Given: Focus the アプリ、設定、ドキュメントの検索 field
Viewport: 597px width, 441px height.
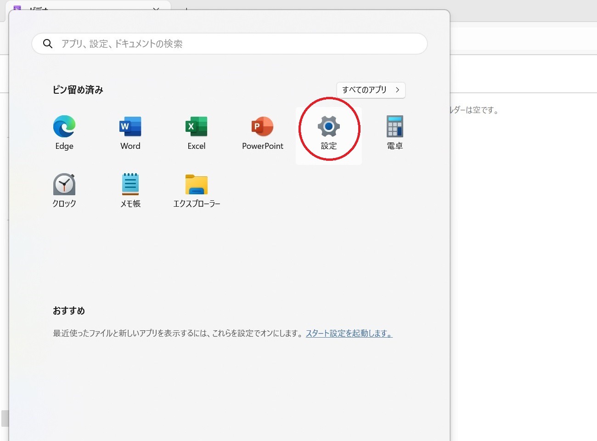Looking at the screenshot, I should pyautogui.click(x=230, y=44).
